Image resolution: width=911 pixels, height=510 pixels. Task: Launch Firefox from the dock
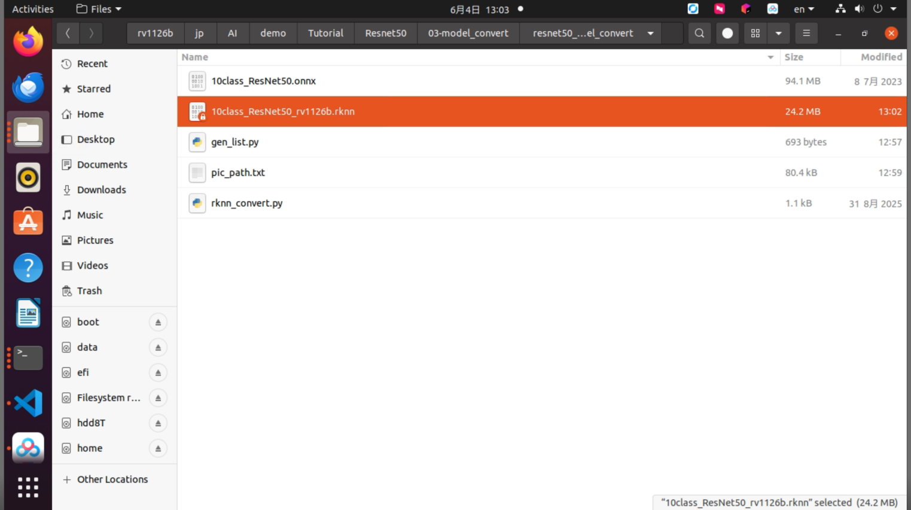point(28,42)
